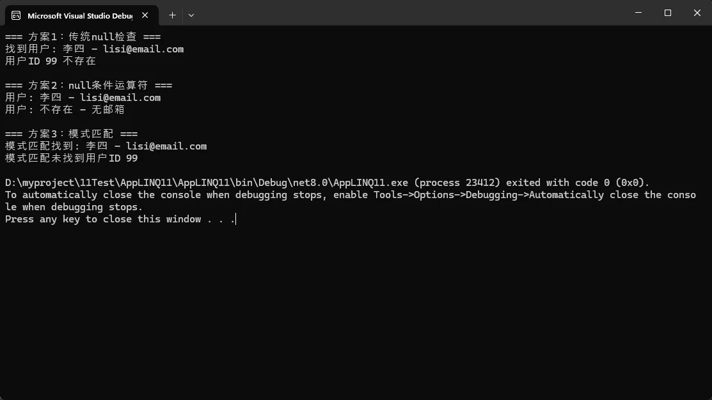Close the Microsoft Visual Studio Debug tab

[x=148, y=15]
